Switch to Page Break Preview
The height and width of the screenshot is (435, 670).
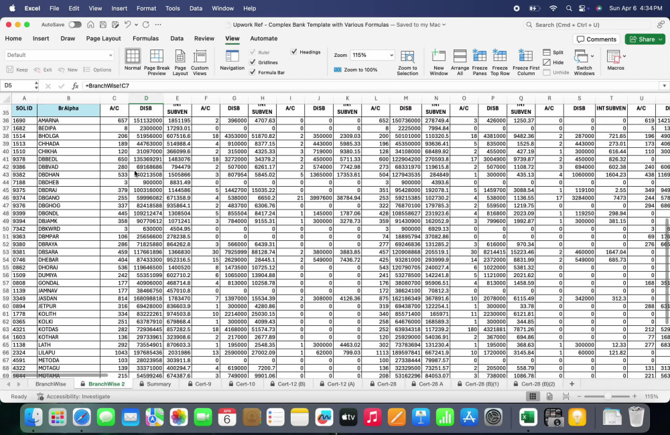156,62
